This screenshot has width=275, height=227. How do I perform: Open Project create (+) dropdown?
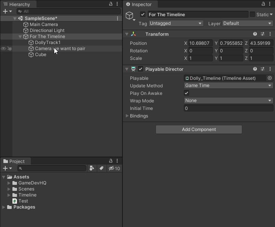(x=8, y=168)
